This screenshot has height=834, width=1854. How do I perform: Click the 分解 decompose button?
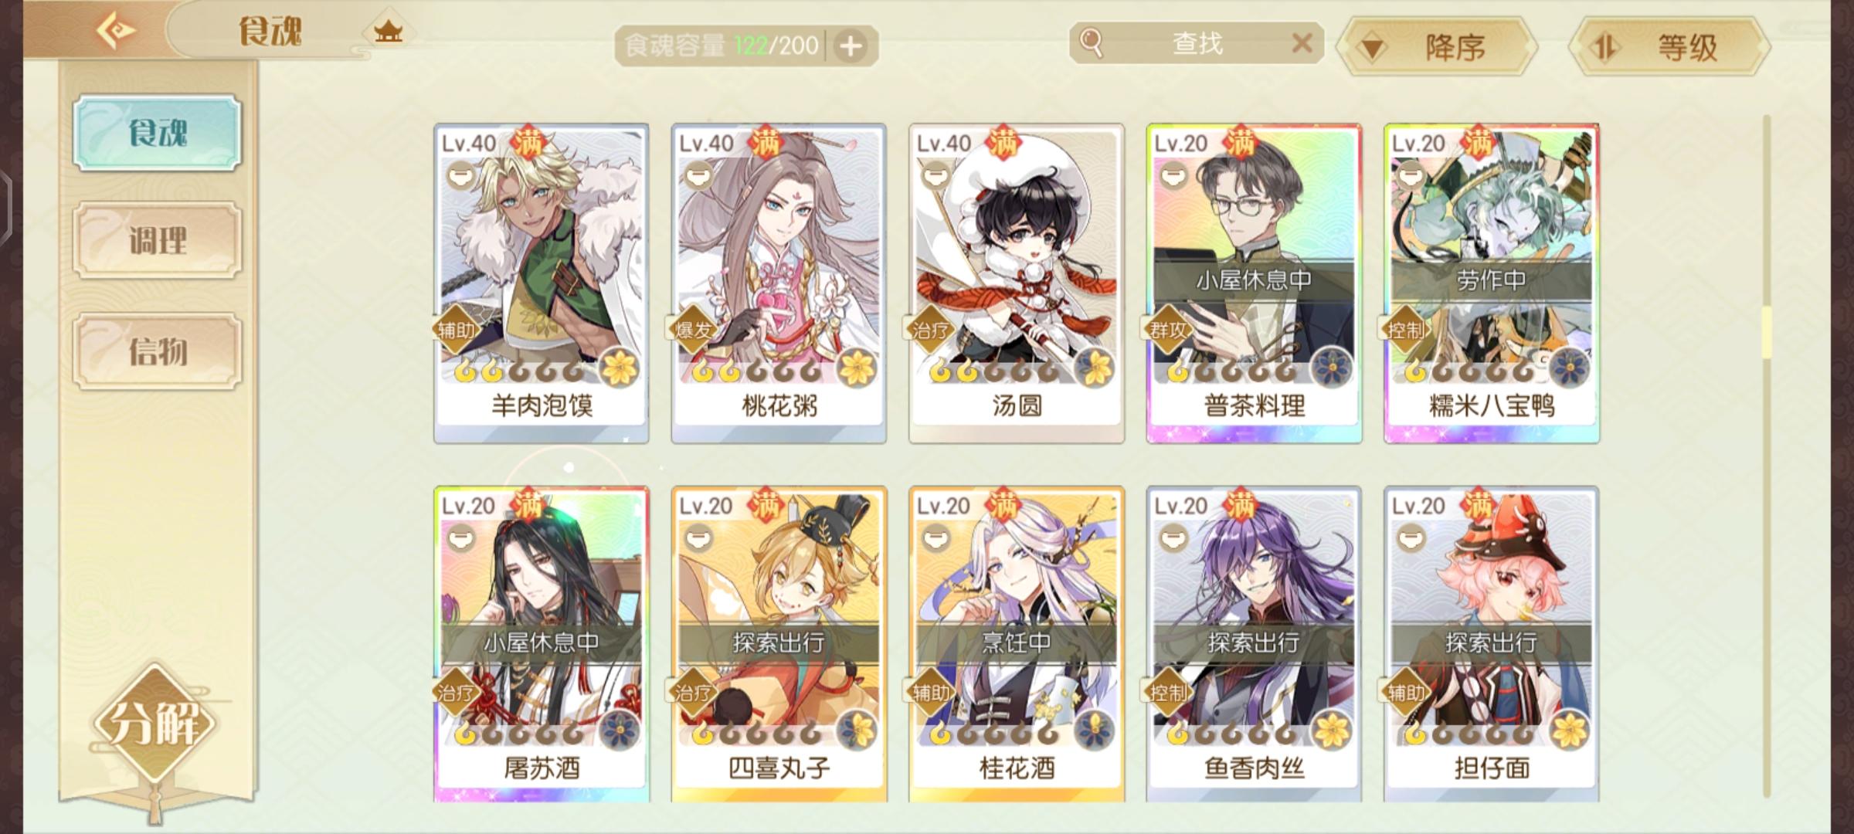(154, 724)
